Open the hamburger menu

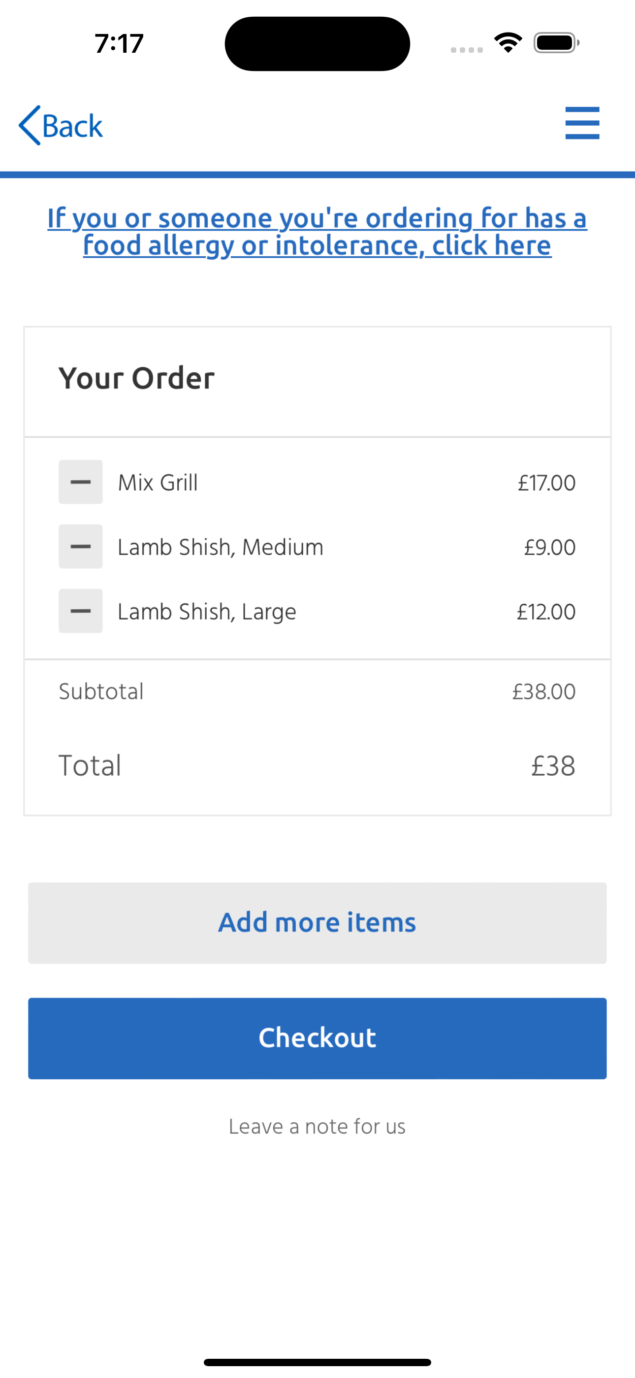pos(582,123)
